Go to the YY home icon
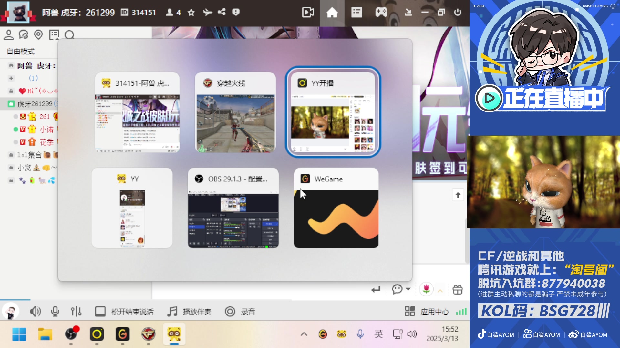Image resolution: width=620 pixels, height=348 pixels. (x=332, y=12)
